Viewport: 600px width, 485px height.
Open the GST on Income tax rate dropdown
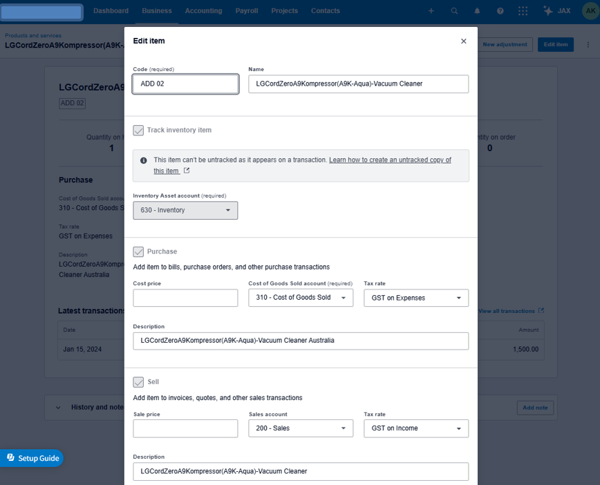point(416,428)
